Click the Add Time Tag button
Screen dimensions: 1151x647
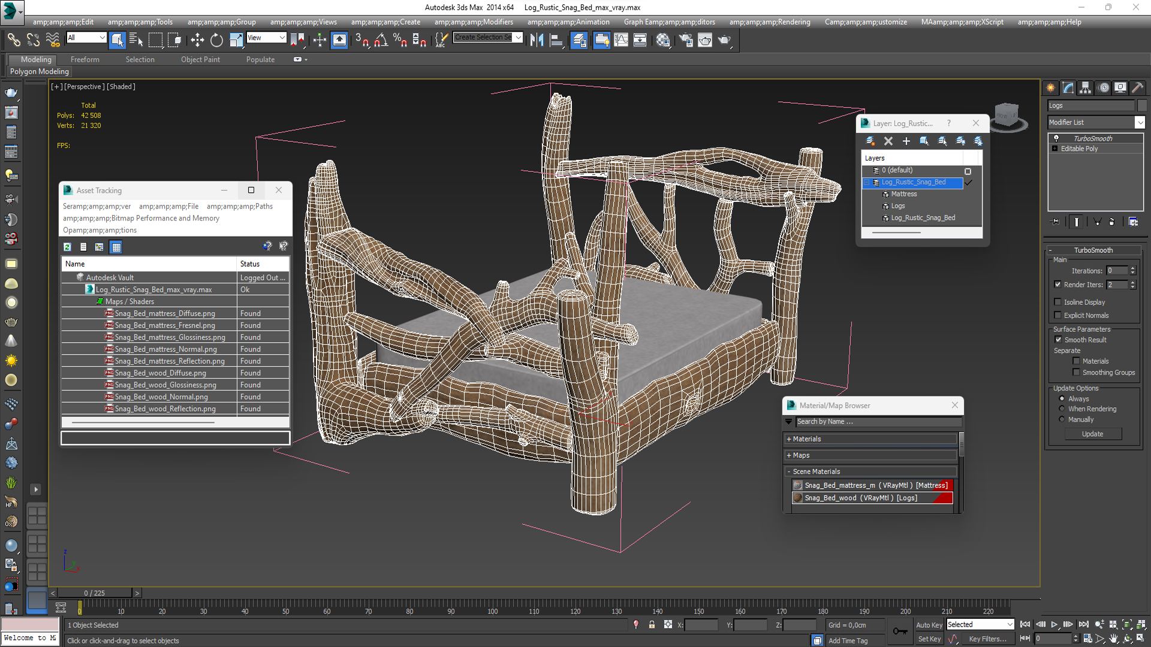tap(848, 640)
